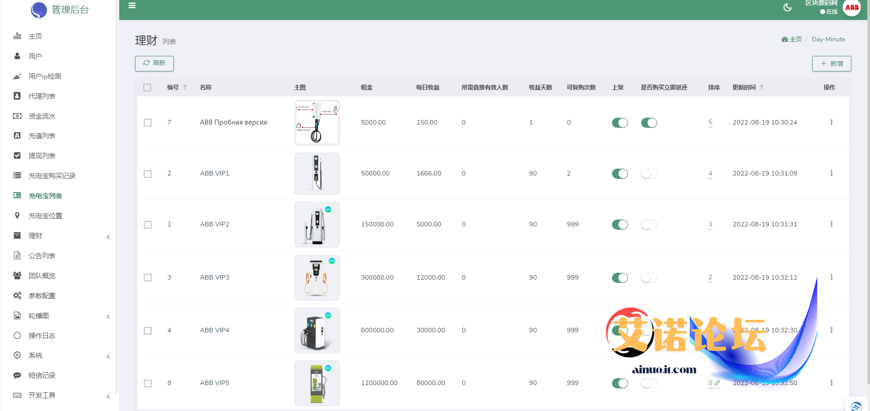This screenshot has width=870, height=411.
Task: Check the ABB VIP3 row checkbox
Action: tap(147, 278)
